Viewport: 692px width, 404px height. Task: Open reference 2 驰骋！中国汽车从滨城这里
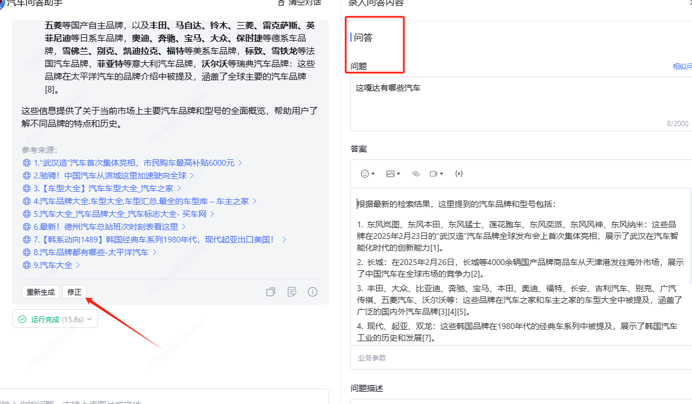click(x=110, y=176)
